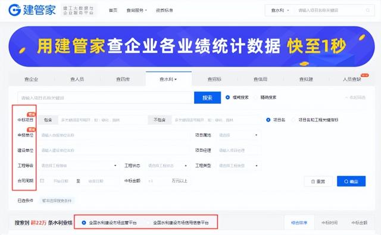Switch to 人员查缺 tab
Screen dimensions: 381x235
click(x=352, y=79)
